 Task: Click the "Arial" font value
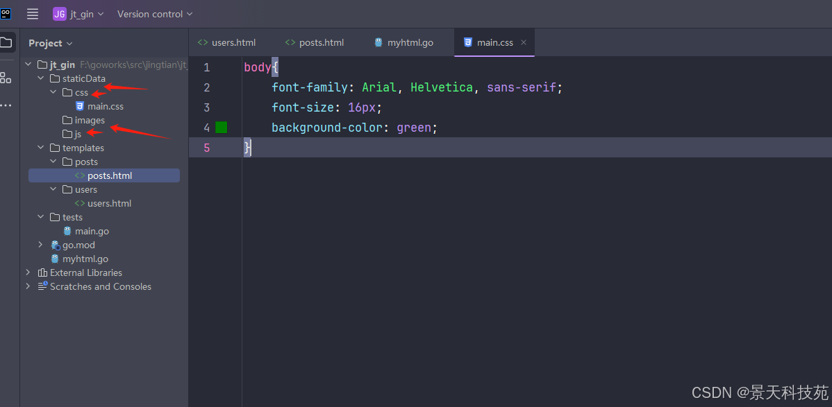click(x=379, y=87)
